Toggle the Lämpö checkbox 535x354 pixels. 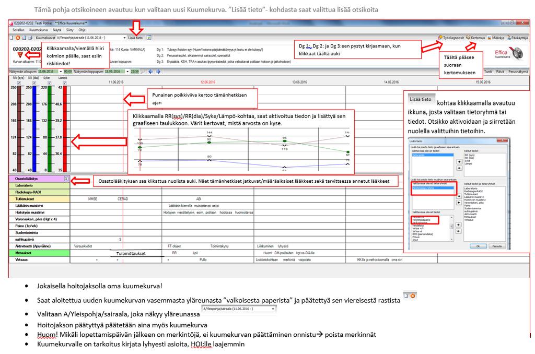point(64,83)
